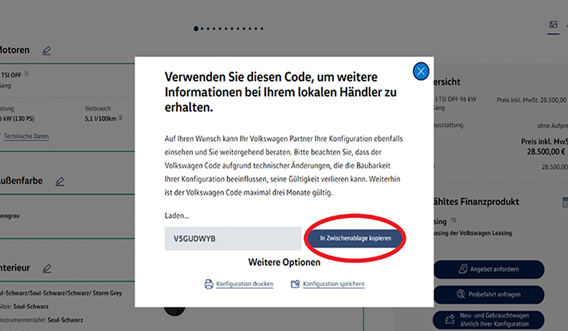The image size is (568, 331).
Task: Click the Probefahrt steering wheel icon
Action: tap(461, 294)
